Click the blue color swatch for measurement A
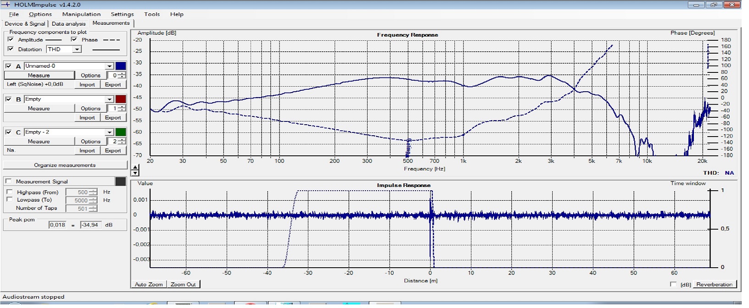The height and width of the screenshot is (308, 749). pos(121,66)
